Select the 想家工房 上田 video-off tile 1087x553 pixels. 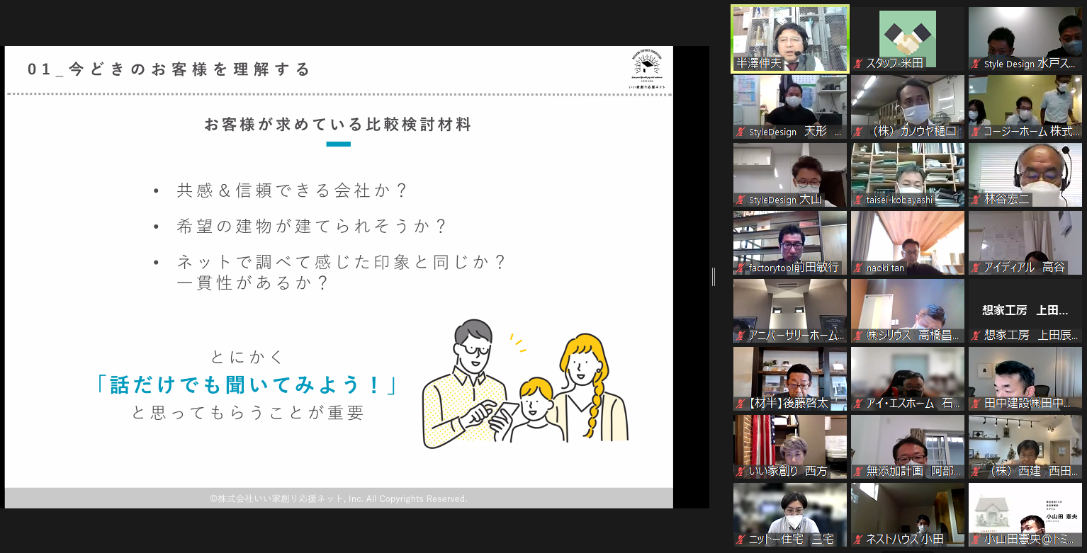pos(1025,310)
